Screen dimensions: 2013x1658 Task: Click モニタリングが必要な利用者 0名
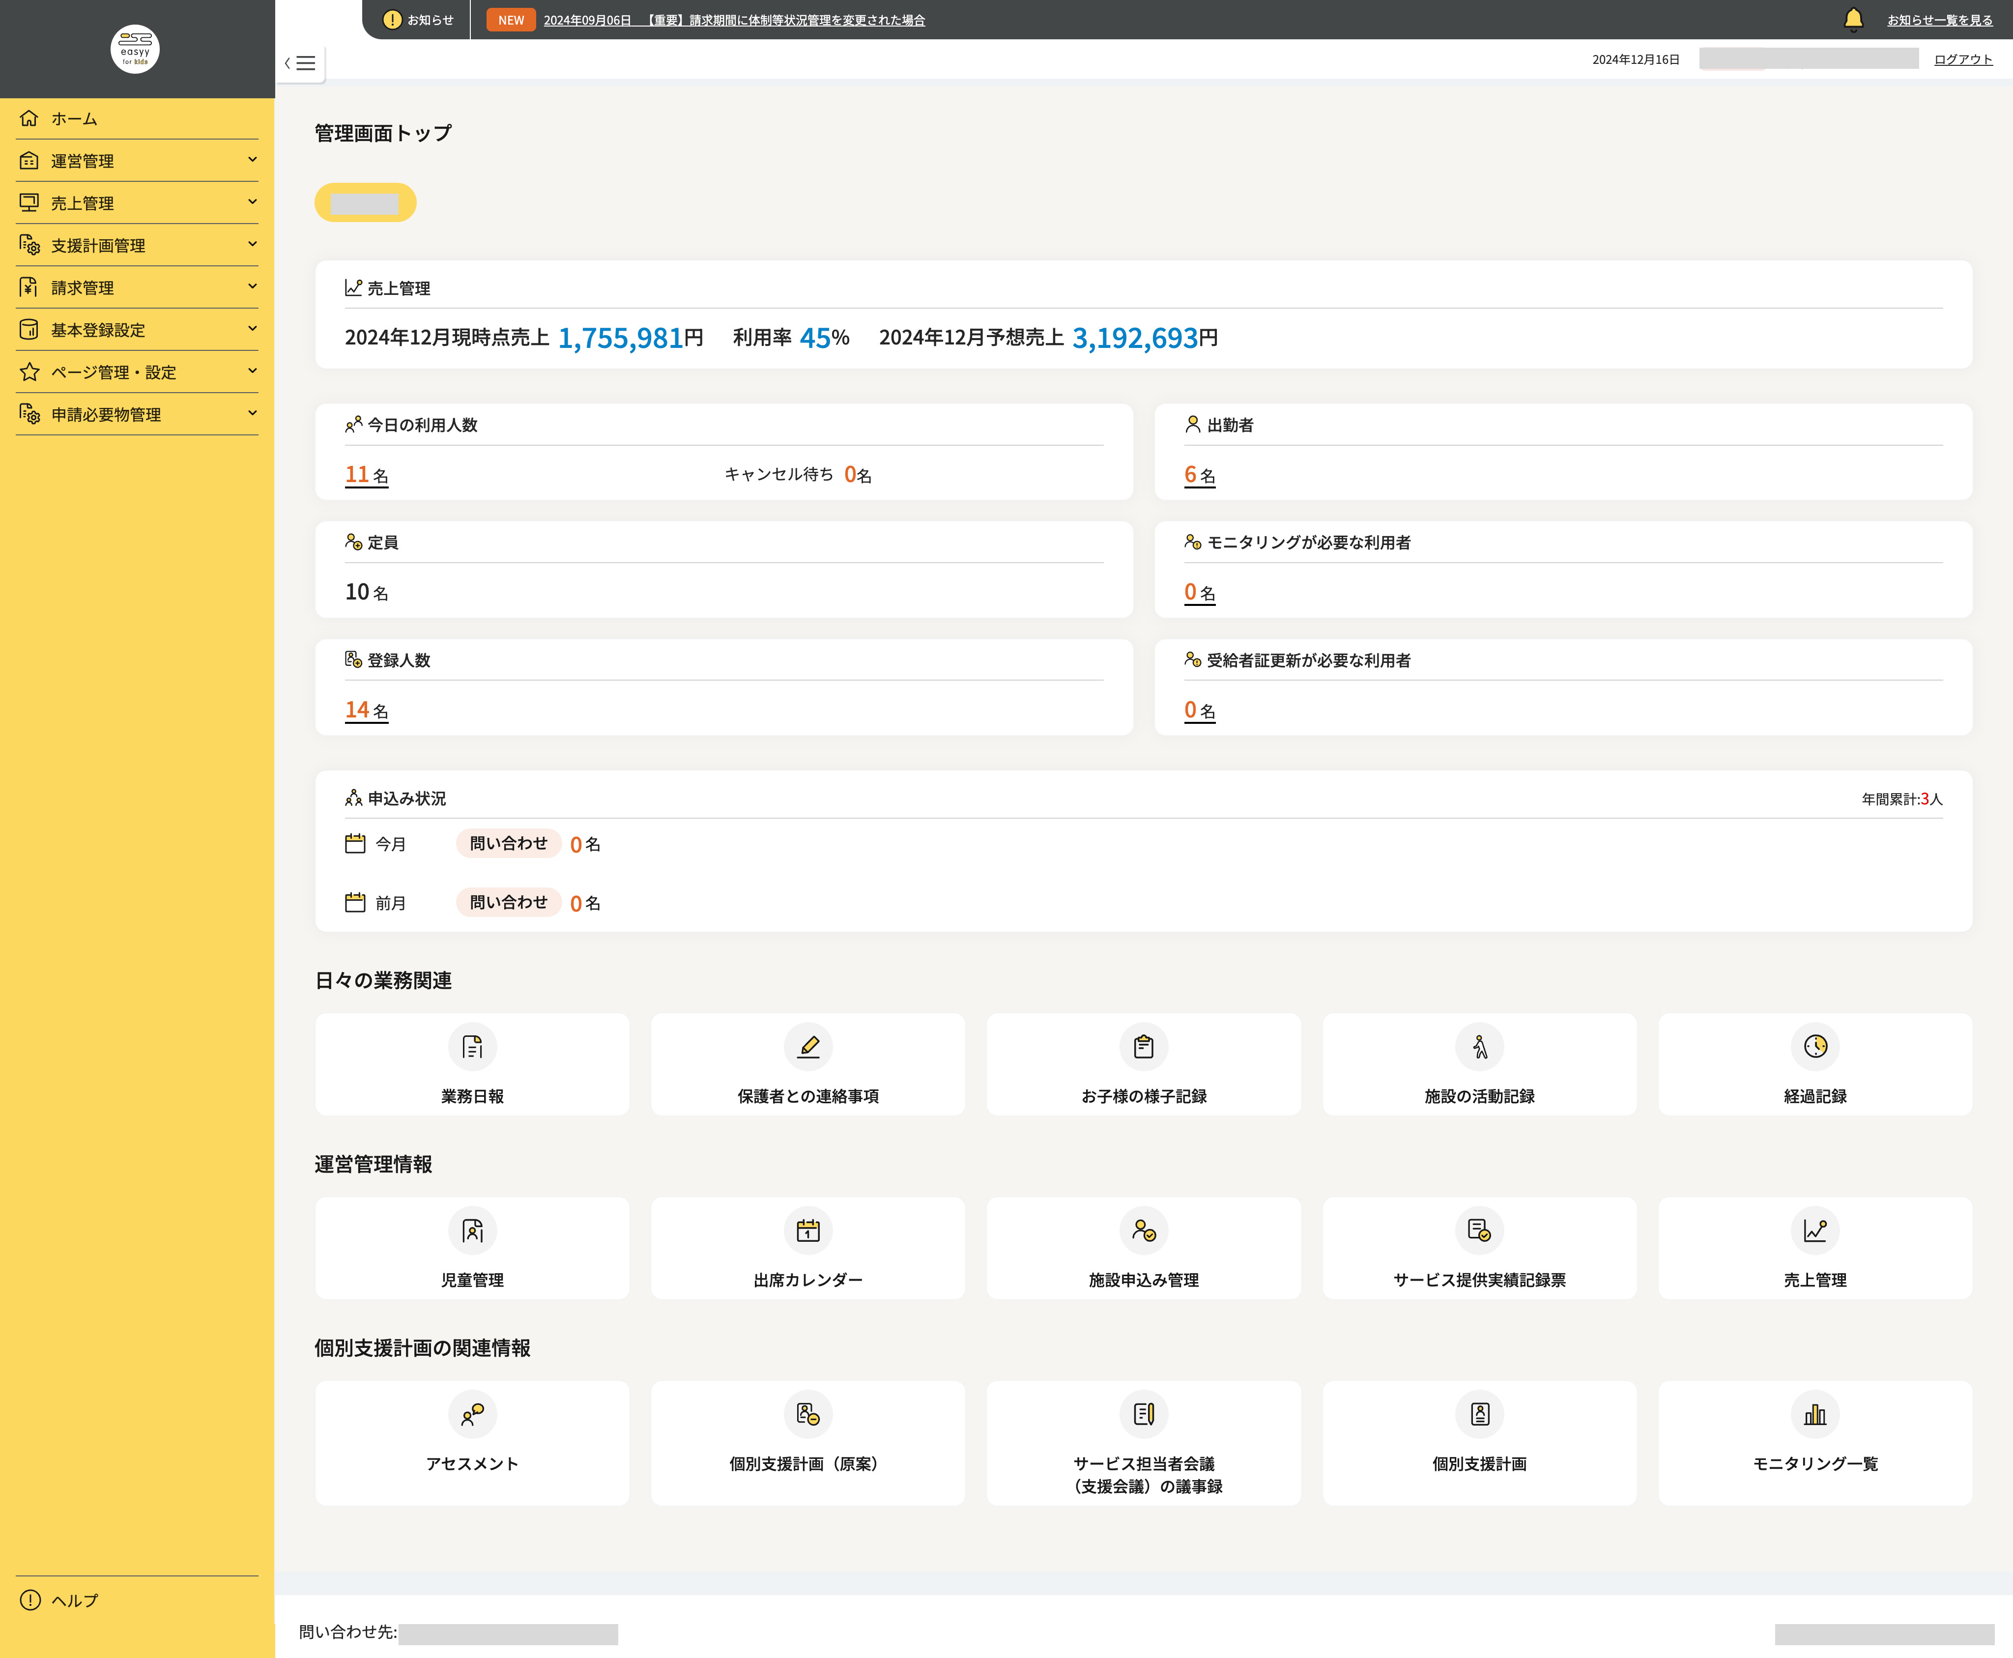pyautogui.click(x=1200, y=592)
